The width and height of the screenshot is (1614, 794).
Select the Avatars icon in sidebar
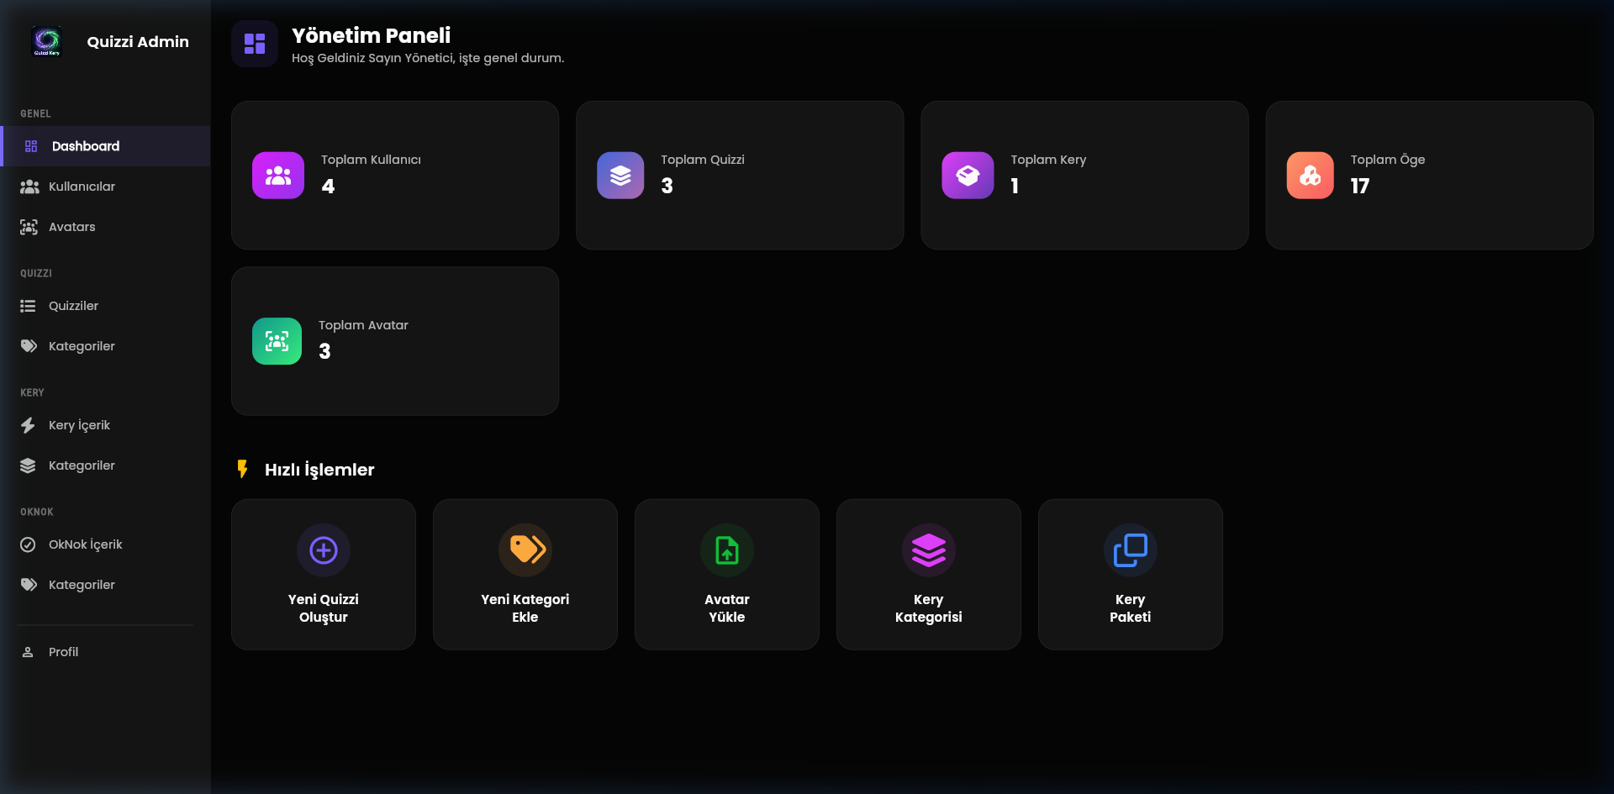pos(29,227)
